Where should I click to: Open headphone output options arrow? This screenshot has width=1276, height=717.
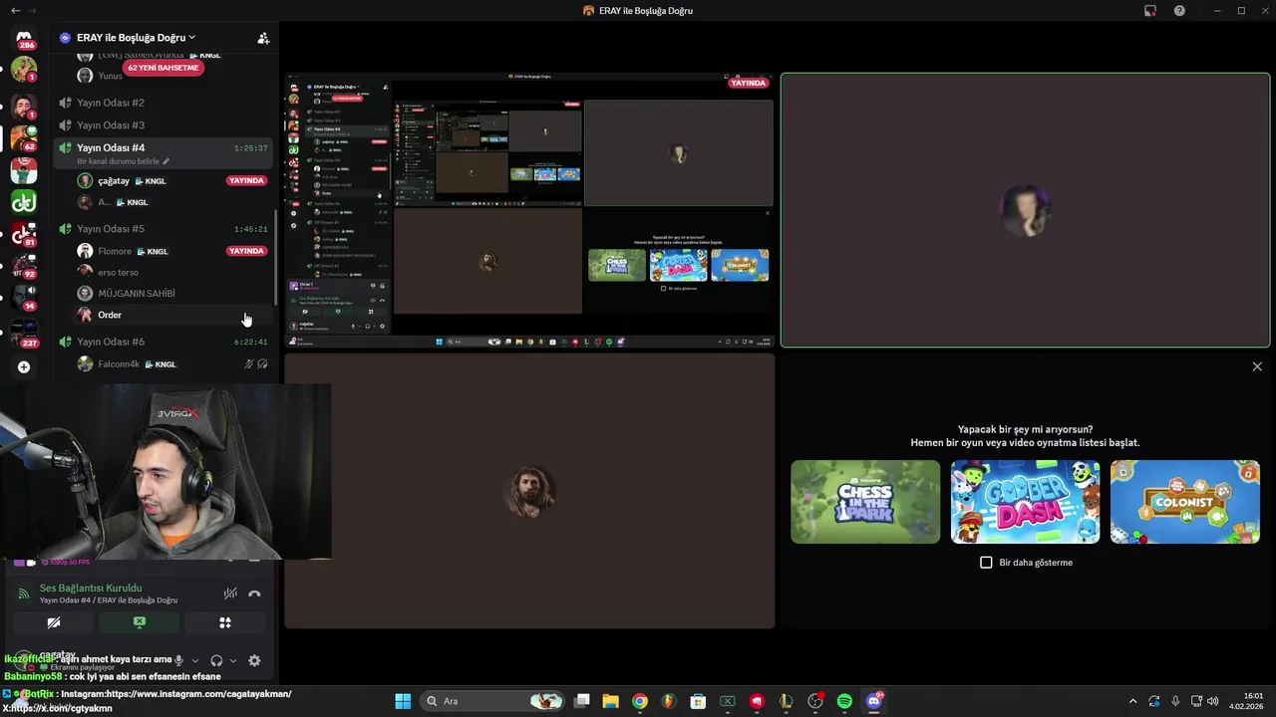(233, 660)
